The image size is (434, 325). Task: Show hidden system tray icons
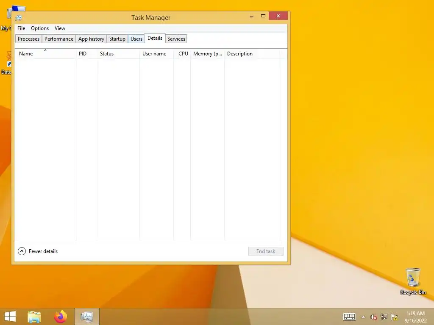coord(363,317)
